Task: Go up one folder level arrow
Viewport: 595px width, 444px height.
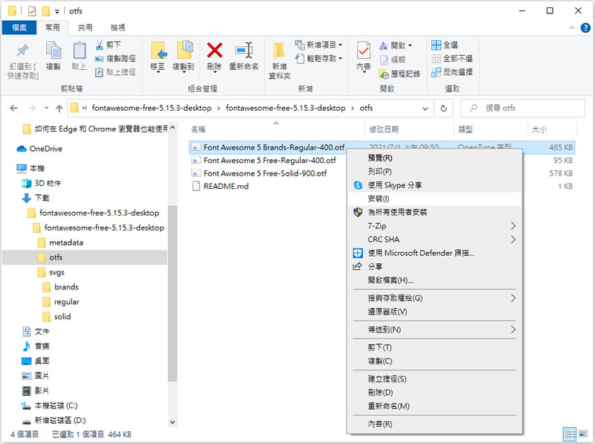Action: (59, 109)
